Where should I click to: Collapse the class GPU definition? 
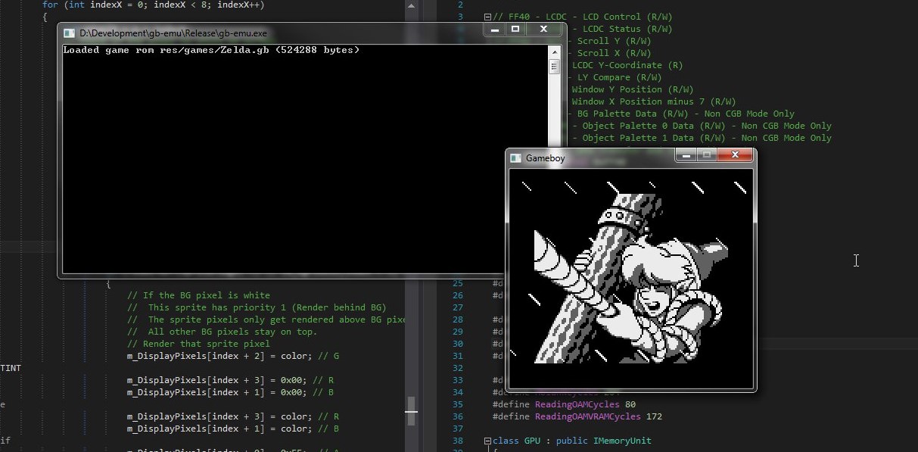click(487, 441)
